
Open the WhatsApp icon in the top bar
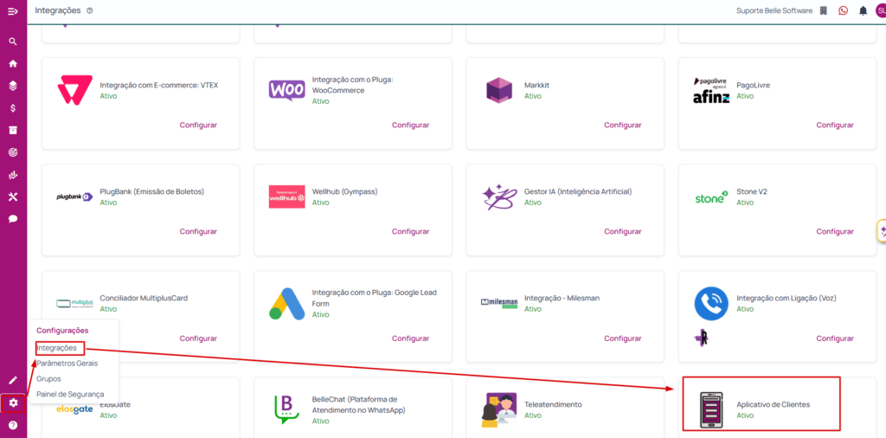844,10
